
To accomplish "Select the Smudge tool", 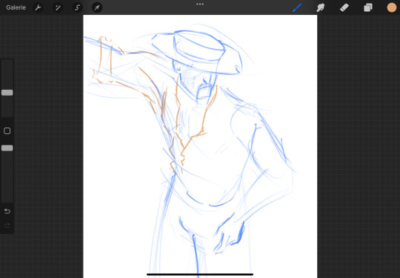I will [x=321, y=7].
